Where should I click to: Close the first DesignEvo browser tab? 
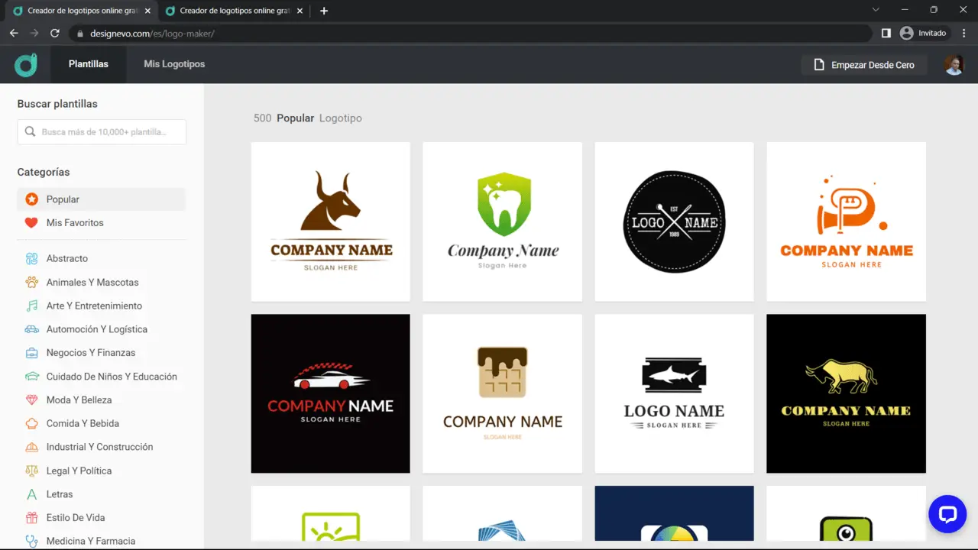point(147,11)
